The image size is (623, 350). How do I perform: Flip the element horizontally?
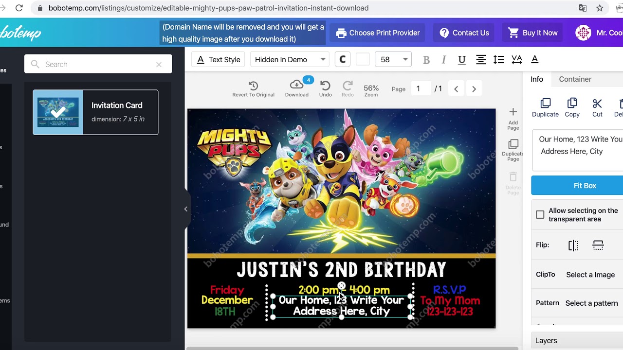click(x=573, y=245)
